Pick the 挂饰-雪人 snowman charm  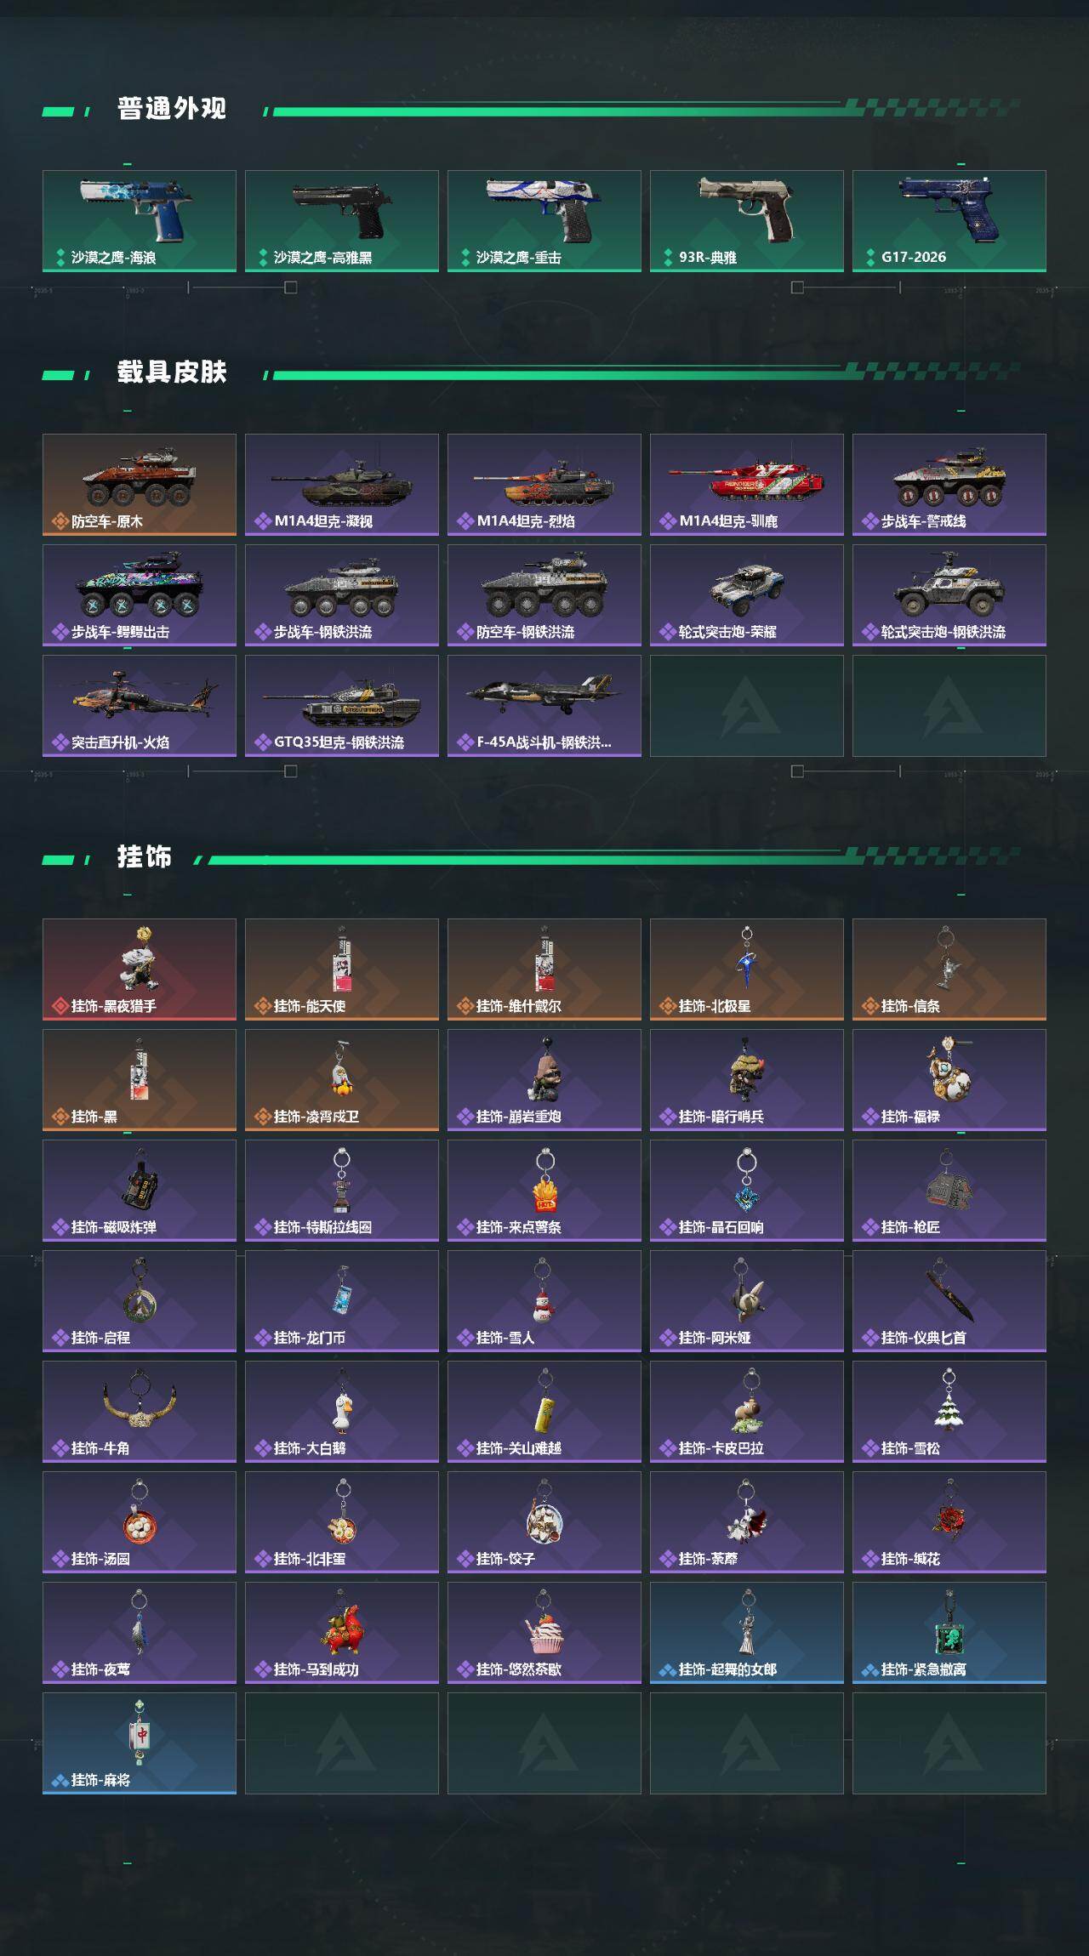tap(544, 1301)
